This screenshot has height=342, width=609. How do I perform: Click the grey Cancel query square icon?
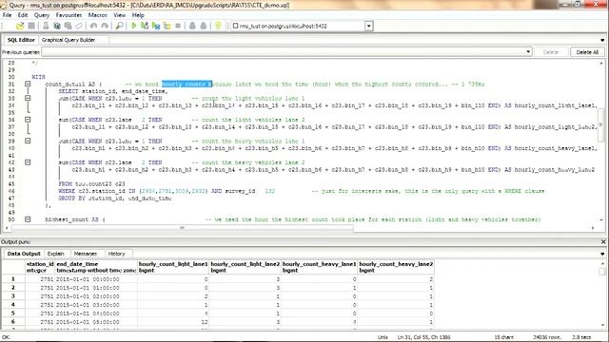click(178, 26)
